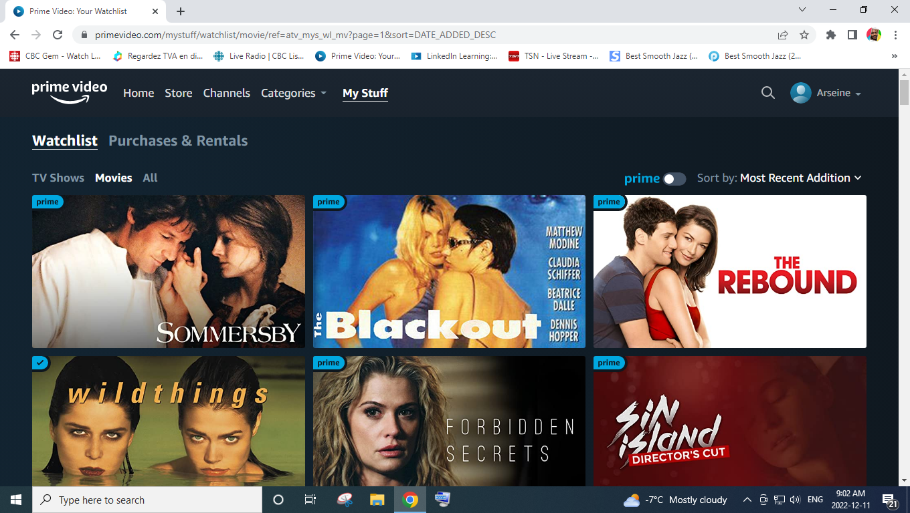910x513 pixels.
Task: Expand the Categories dropdown menu
Action: click(294, 93)
